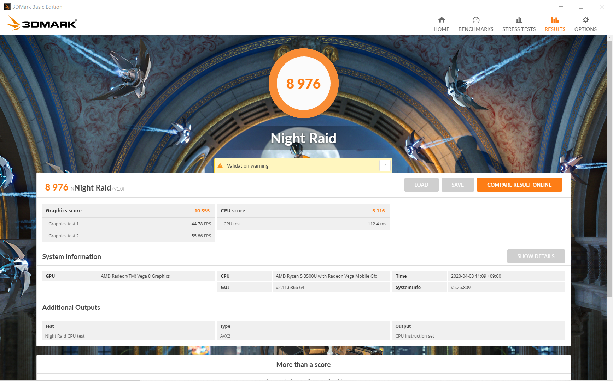Click the CPU score label
The image size is (613, 381).
point(233,211)
